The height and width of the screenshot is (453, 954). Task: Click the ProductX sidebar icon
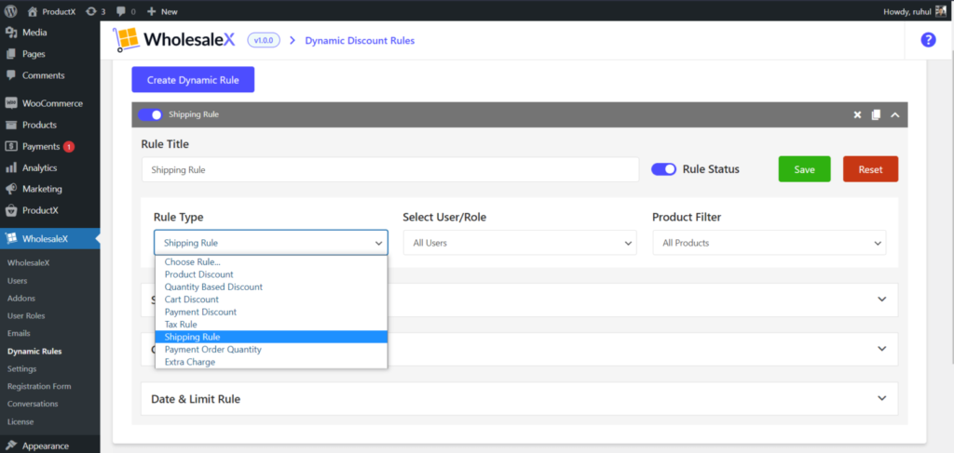[11, 211]
